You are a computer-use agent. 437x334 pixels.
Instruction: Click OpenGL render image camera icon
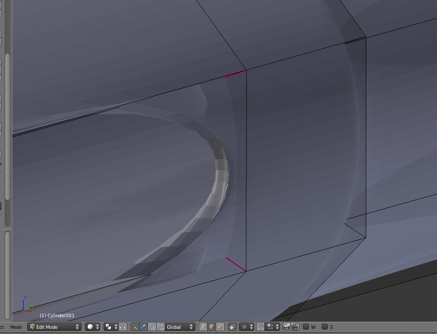click(286, 327)
